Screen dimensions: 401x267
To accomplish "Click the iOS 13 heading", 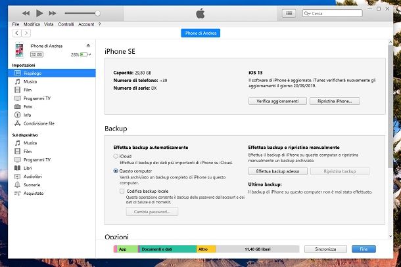I will (x=256, y=73).
